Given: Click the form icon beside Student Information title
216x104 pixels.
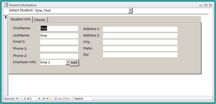Looking at the screenshot, I should (x=6, y=5).
